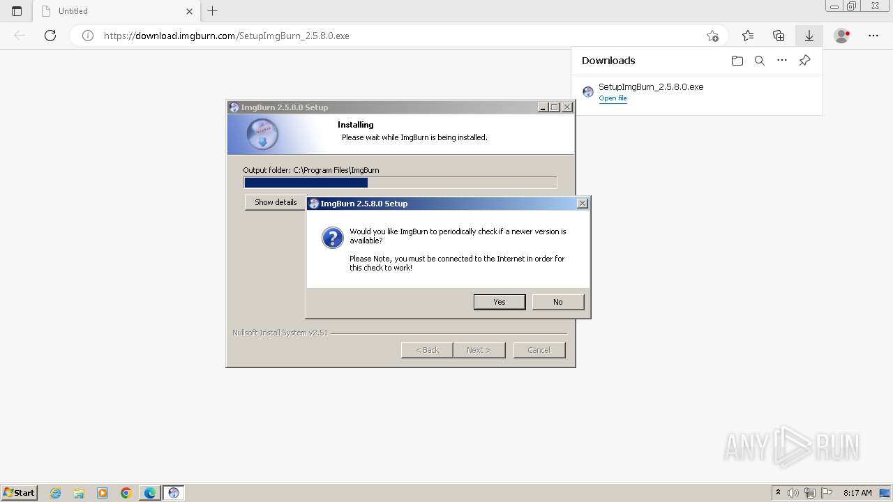
Task: Open Google Chrome from taskbar
Action: coord(126,493)
